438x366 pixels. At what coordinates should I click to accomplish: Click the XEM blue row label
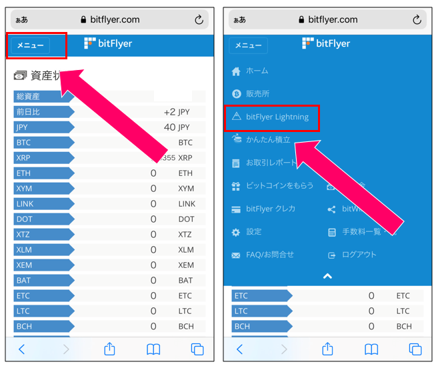(x=44, y=265)
